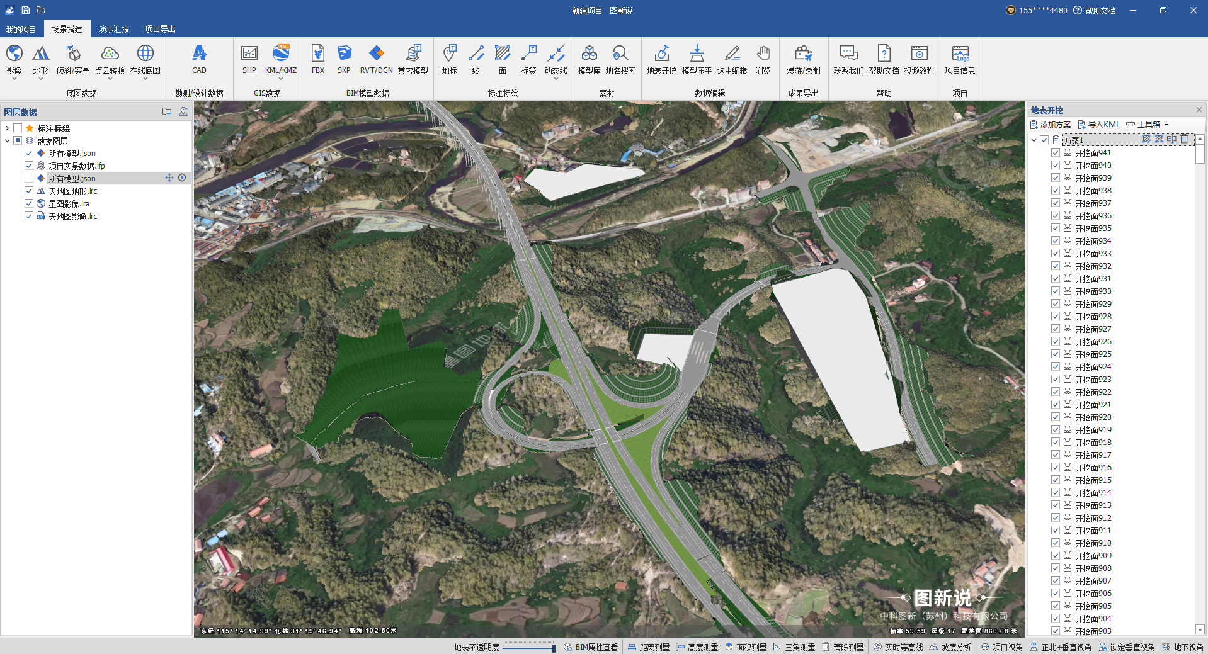Image resolution: width=1208 pixels, height=654 pixels.
Task: Switch to the 演示汇报 tab
Action: click(x=113, y=29)
